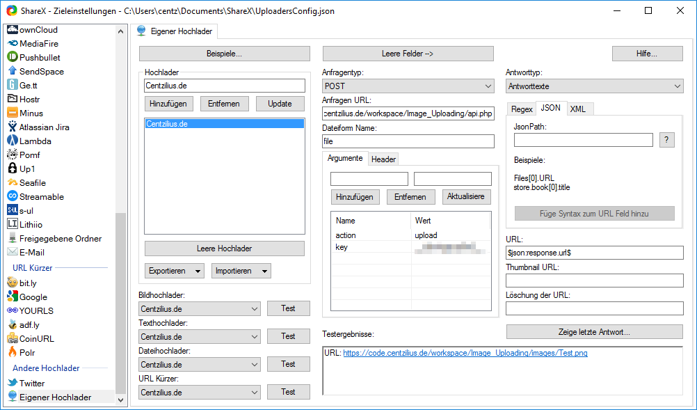Switch to the Regex tab
697x410 pixels.
(522, 109)
